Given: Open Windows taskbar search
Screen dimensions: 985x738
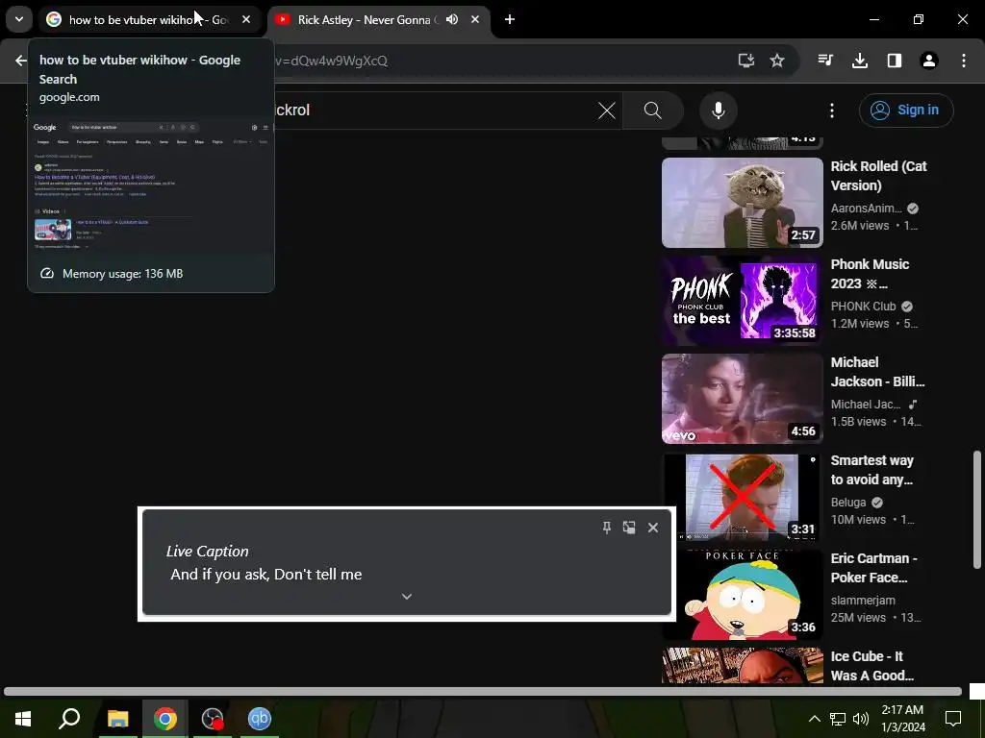Looking at the screenshot, I should click(x=69, y=719).
